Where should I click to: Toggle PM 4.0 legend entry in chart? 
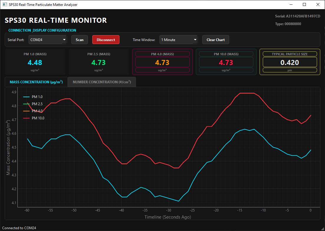[x=33, y=111]
